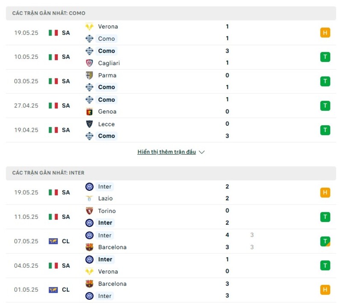Image resolution: width=342 pixels, height=307 pixels.
Task: Select the Como club logo beside Cagliari
Action: pyautogui.click(x=90, y=50)
